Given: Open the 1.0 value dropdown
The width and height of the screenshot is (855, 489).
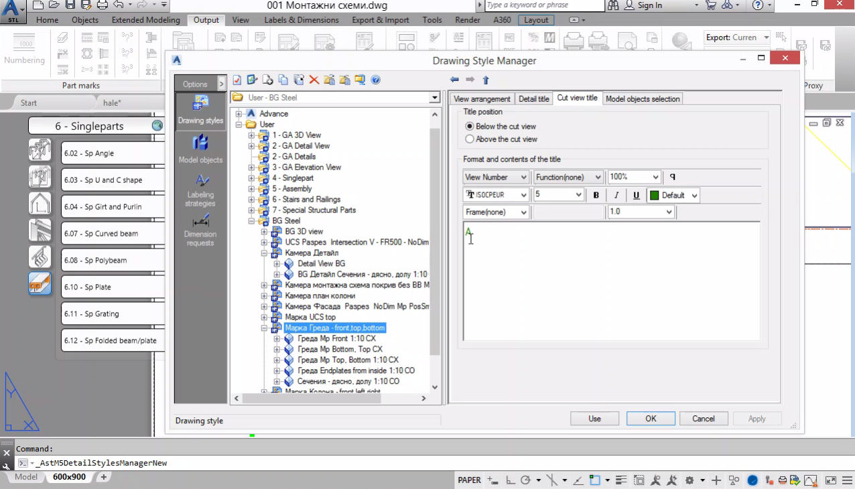Looking at the screenshot, I should pyautogui.click(x=641, y=212).
